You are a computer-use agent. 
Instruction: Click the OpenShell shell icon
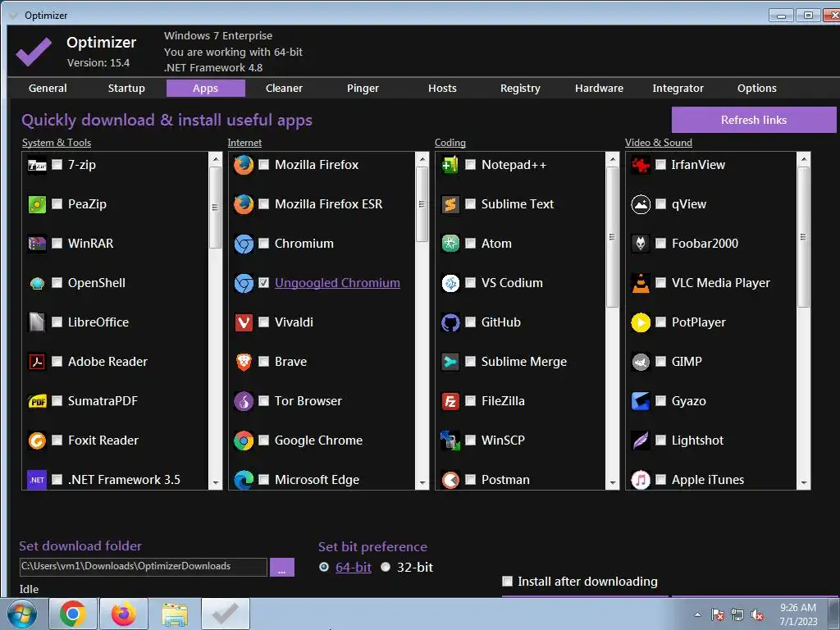point(37,283)
